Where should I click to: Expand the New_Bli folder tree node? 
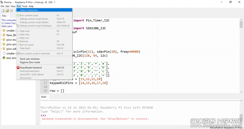click(2, 35)
